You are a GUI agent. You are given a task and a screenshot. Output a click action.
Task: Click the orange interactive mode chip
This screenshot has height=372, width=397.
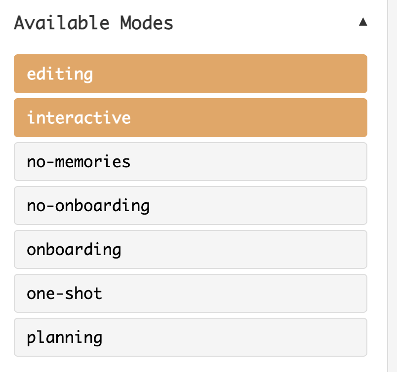coord(191,118)
